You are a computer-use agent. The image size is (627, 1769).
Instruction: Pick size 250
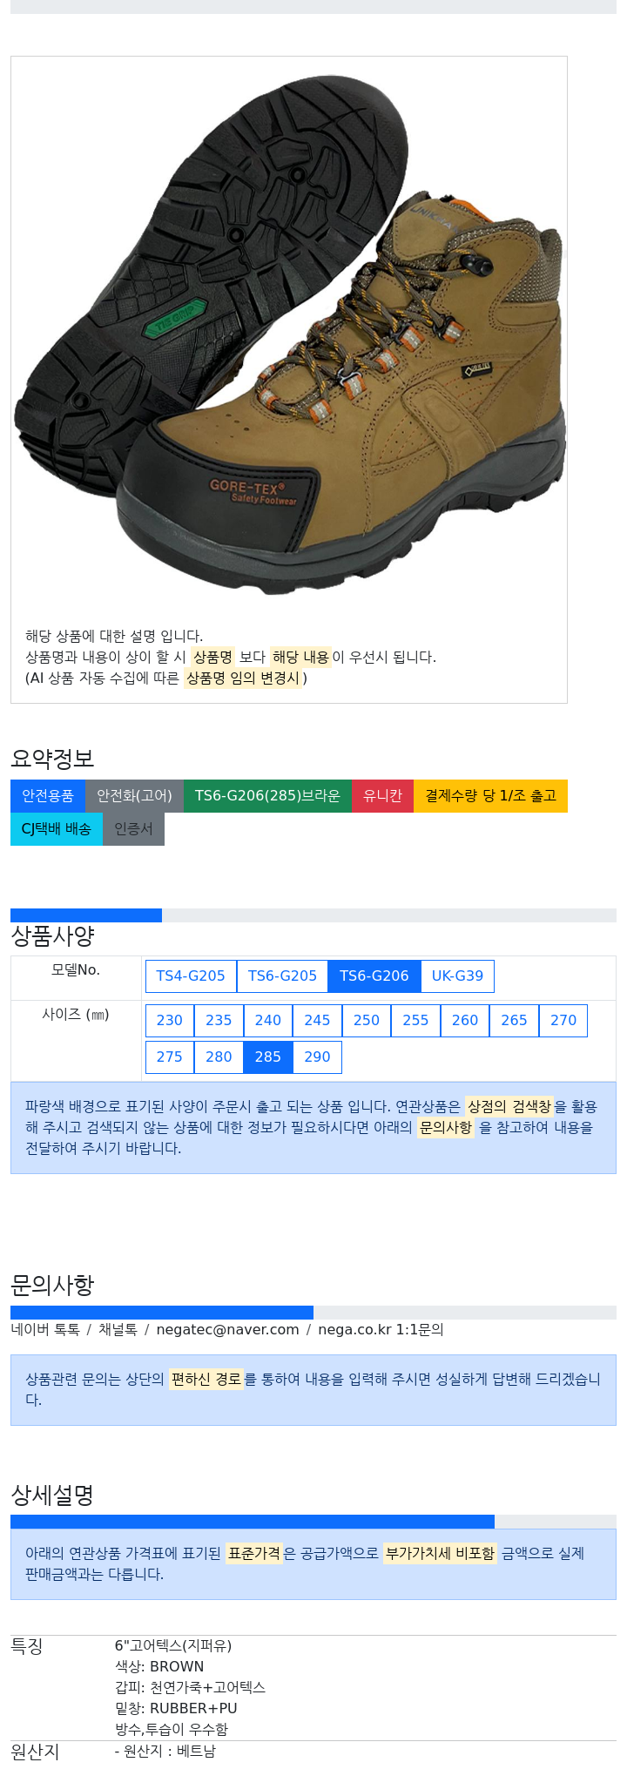point(367,1021)
